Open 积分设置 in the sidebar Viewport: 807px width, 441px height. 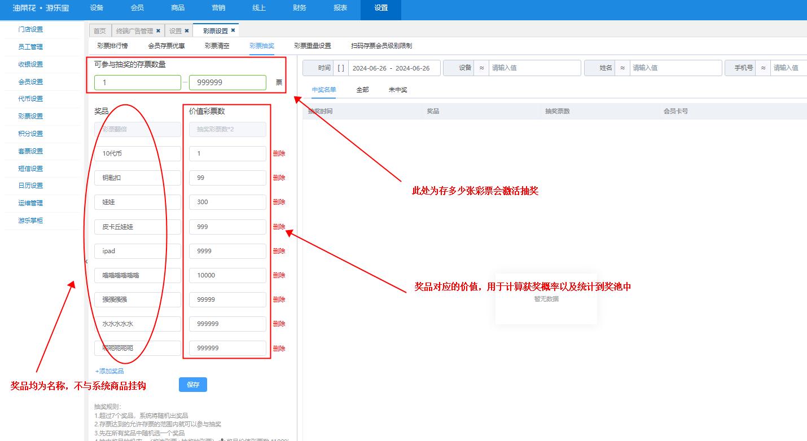(x=30, y=134)
